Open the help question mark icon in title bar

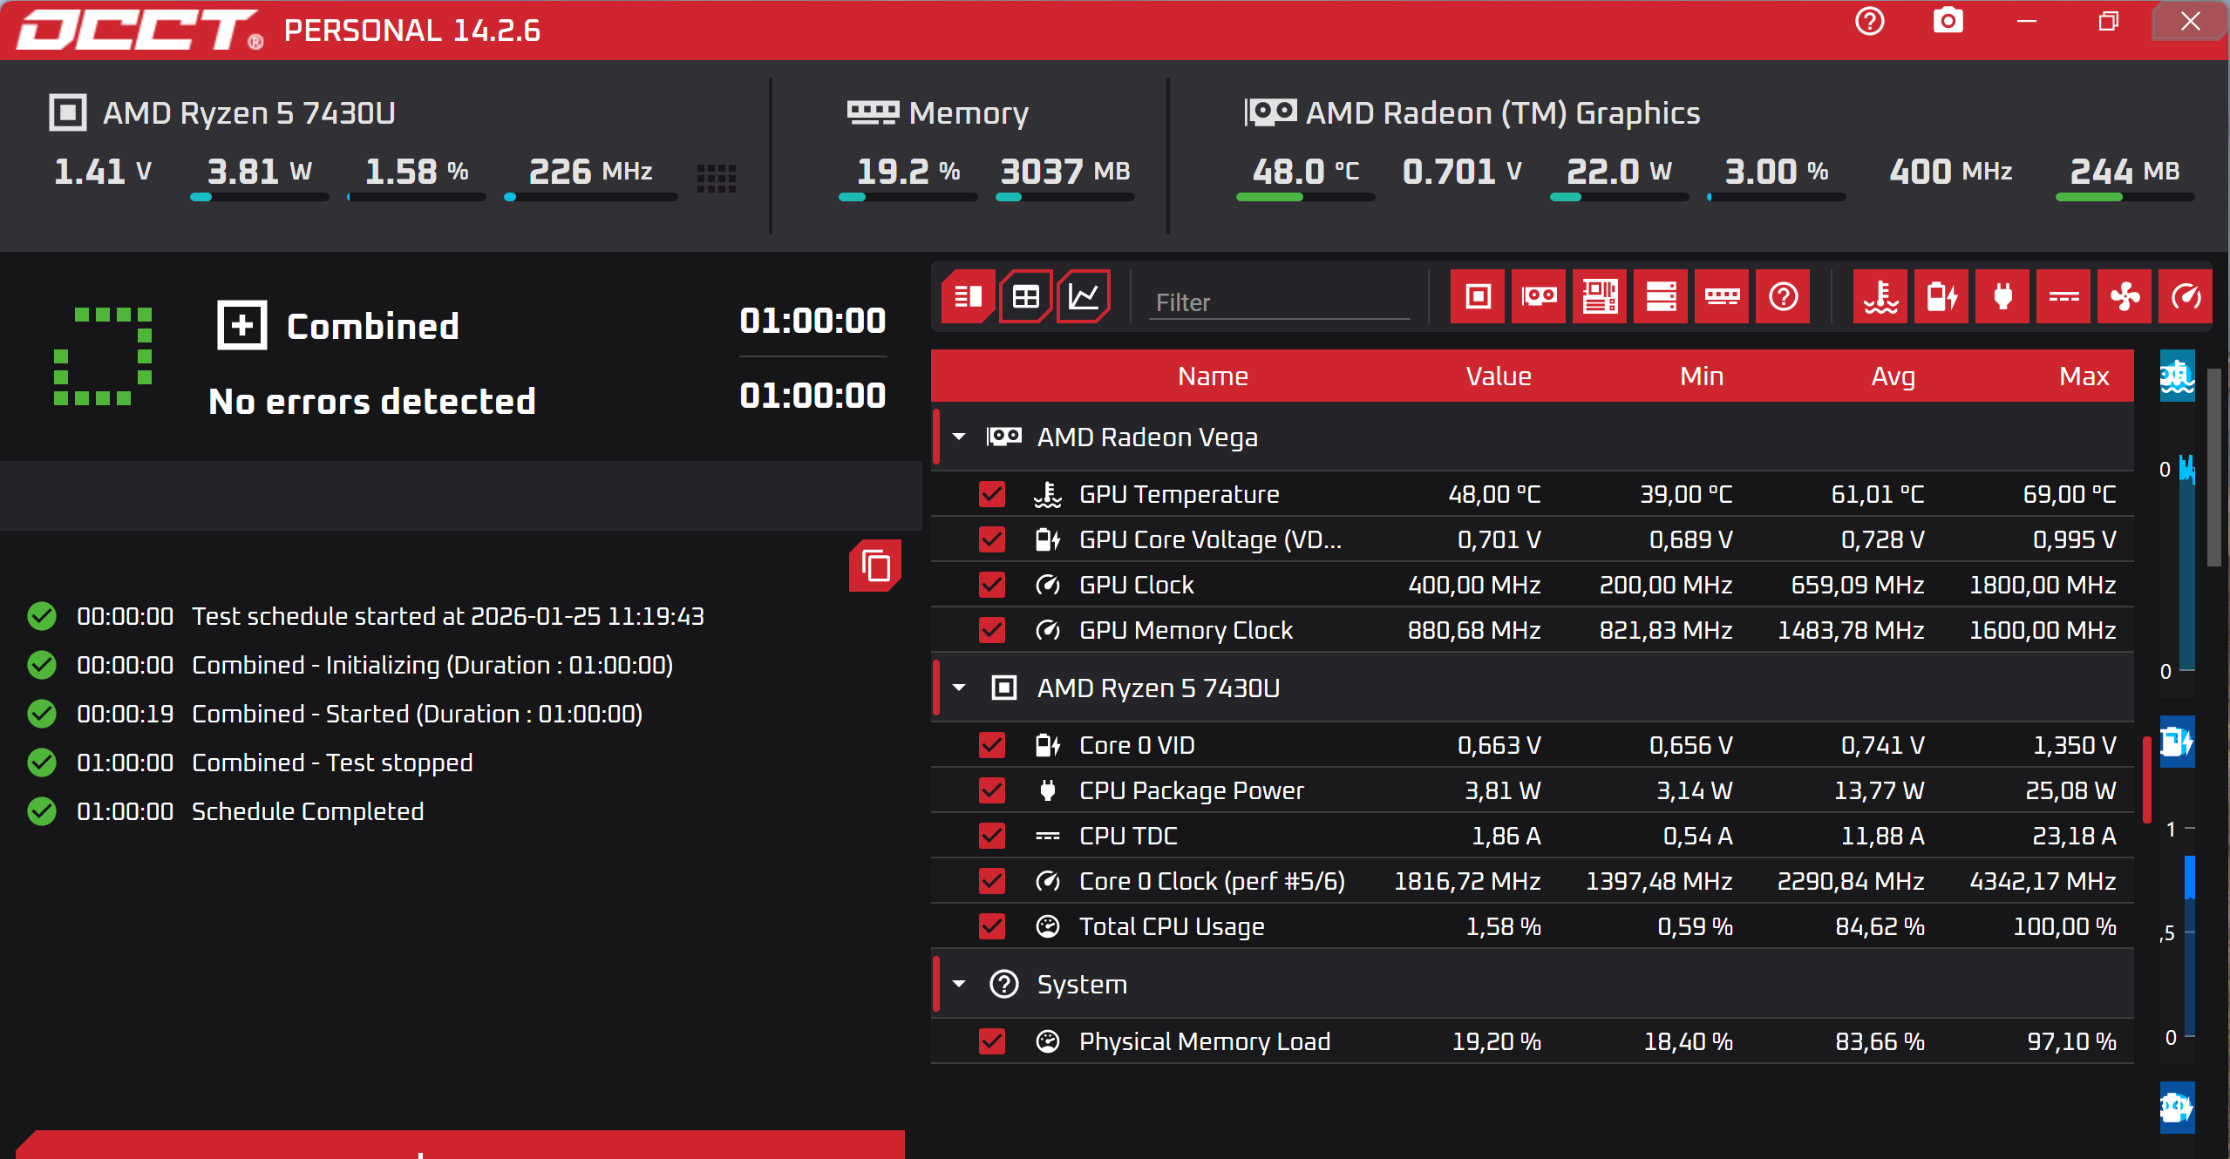pos(1869,21)
